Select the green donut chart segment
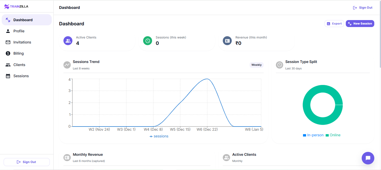Viewport: 381px width, 170px height. 323,88
